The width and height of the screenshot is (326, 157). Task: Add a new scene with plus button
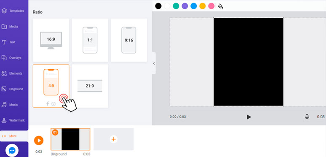click(114, 139)
